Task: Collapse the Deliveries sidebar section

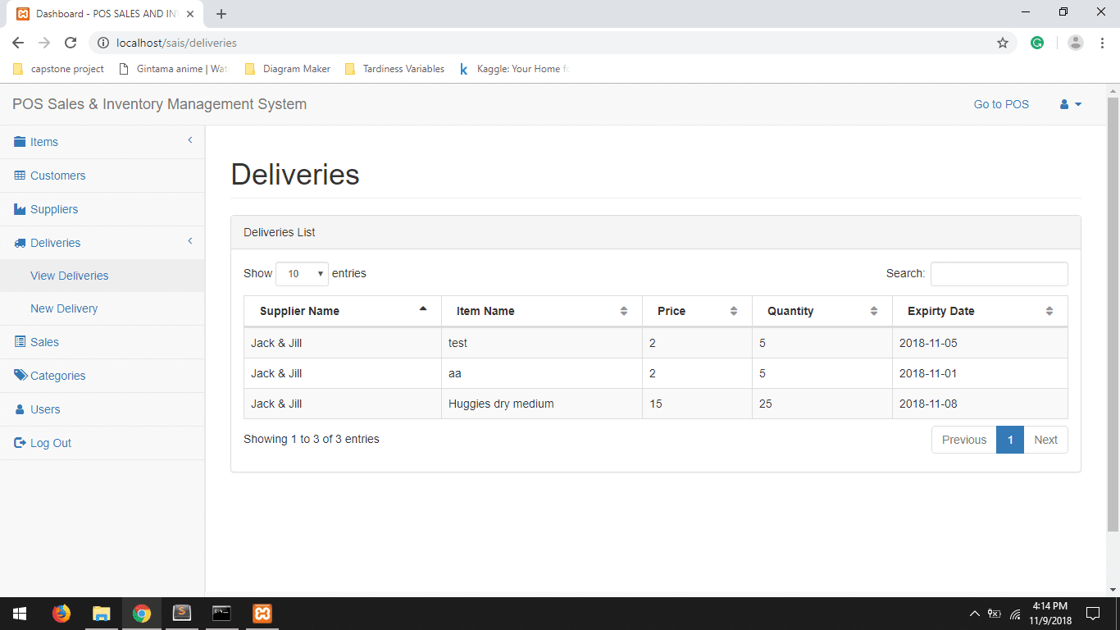Action: click(189, 242)
